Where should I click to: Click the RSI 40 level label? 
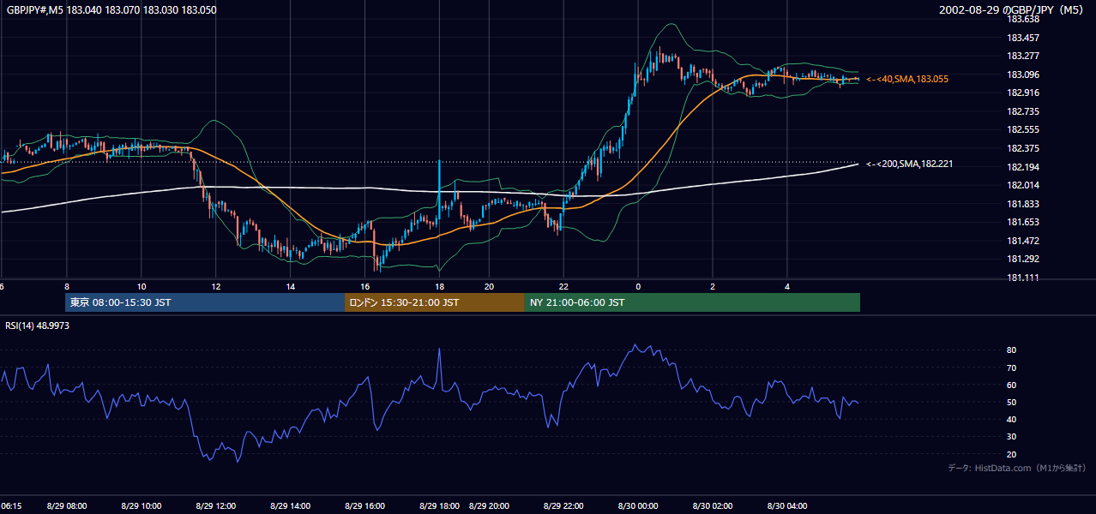coord(1012,419)
